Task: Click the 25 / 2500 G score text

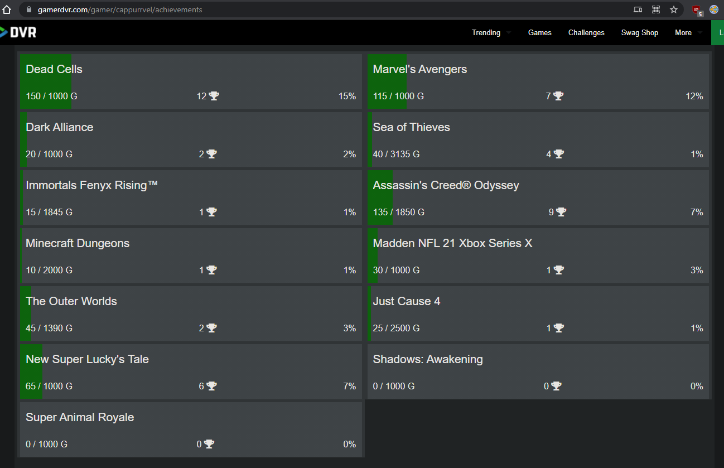Action: (x=396, y=328)
